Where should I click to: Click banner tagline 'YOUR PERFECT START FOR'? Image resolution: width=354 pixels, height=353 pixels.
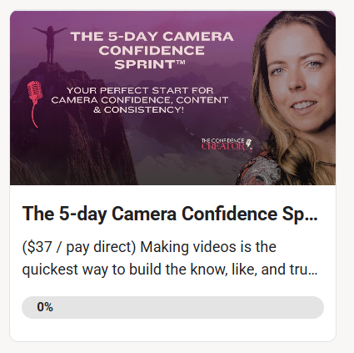coord(140,90)
